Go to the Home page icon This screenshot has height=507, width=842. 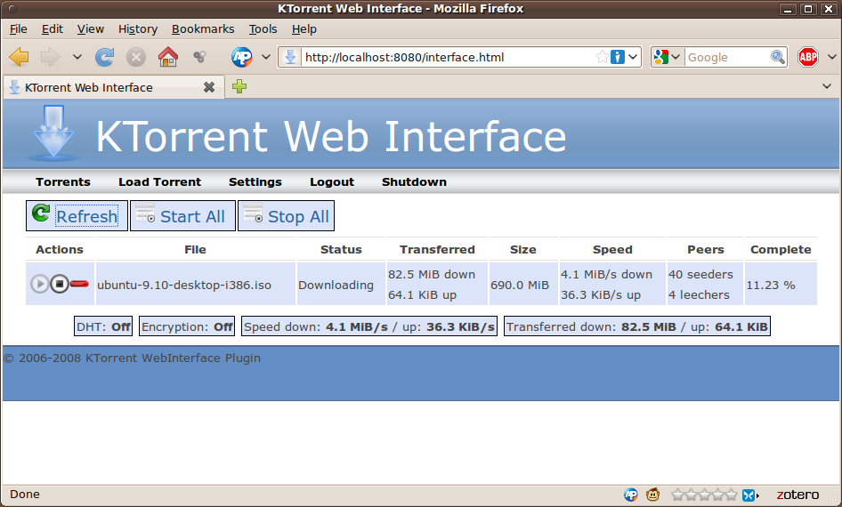(168, 57)
